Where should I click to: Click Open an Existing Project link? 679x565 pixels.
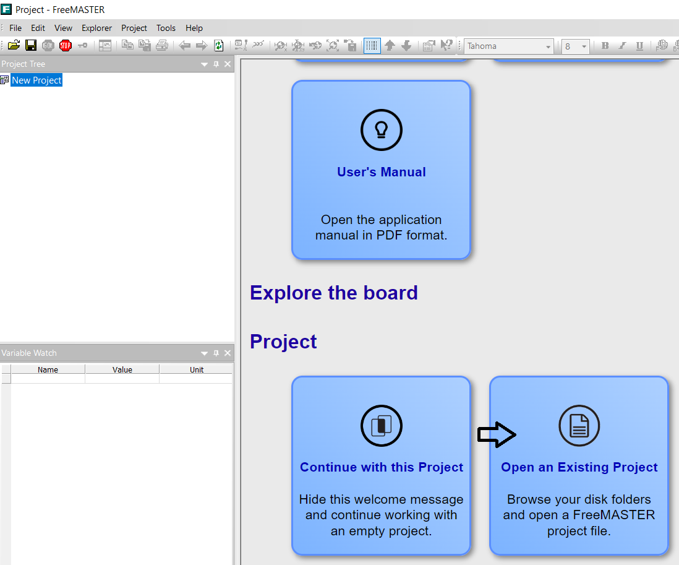point(579,467)
